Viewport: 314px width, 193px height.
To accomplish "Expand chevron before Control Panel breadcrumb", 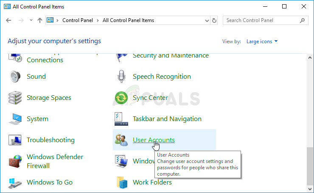I will click(x=57, y=20).
